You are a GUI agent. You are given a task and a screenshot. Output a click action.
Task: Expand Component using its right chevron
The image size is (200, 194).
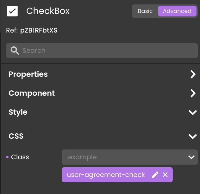193,93
